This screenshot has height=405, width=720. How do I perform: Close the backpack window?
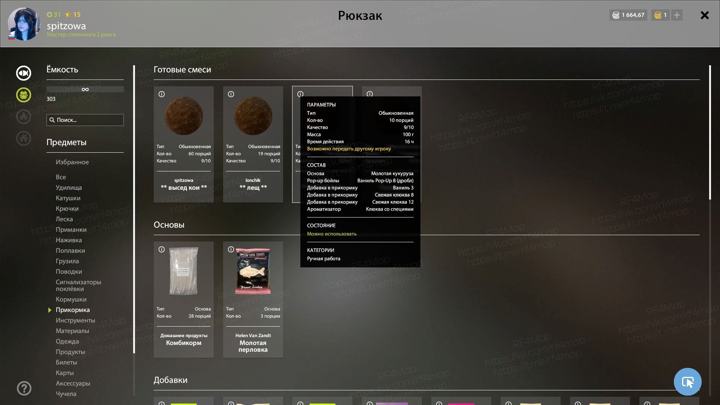tap(705, 15)
